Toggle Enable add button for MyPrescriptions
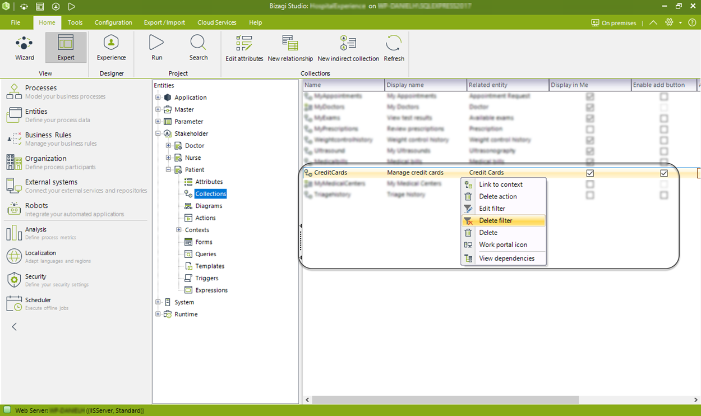 click(x=664, y=130)
